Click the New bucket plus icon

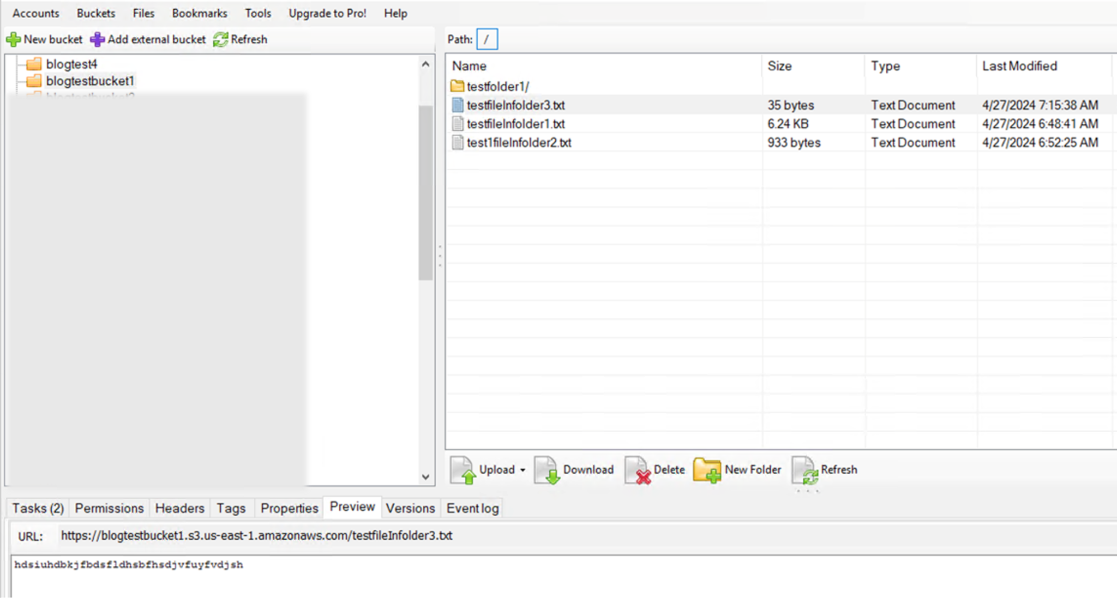pyautogui.click(x=13, y=39)
